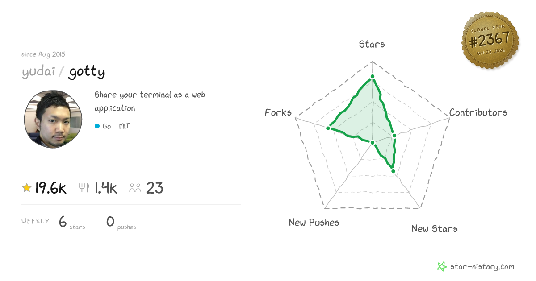This screenshot has width=536, height=281.
Task: Click the Stars data point on radar chart
Action: click(x=372, y=77)
